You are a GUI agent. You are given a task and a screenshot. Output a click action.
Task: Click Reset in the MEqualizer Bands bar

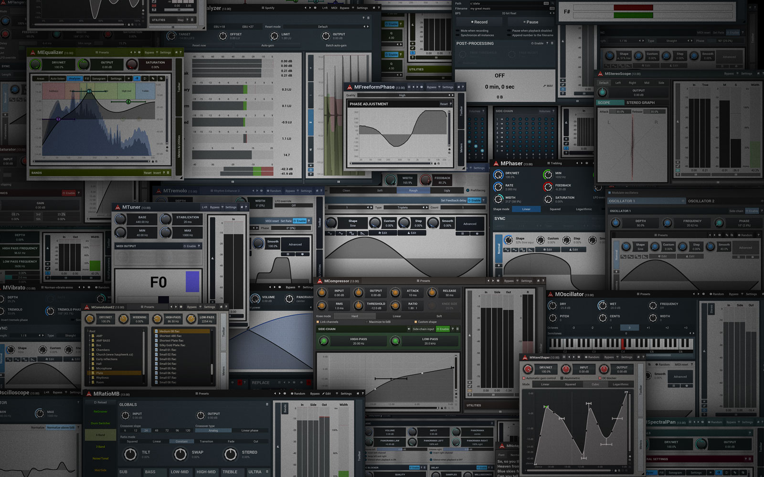pos(148,173)
